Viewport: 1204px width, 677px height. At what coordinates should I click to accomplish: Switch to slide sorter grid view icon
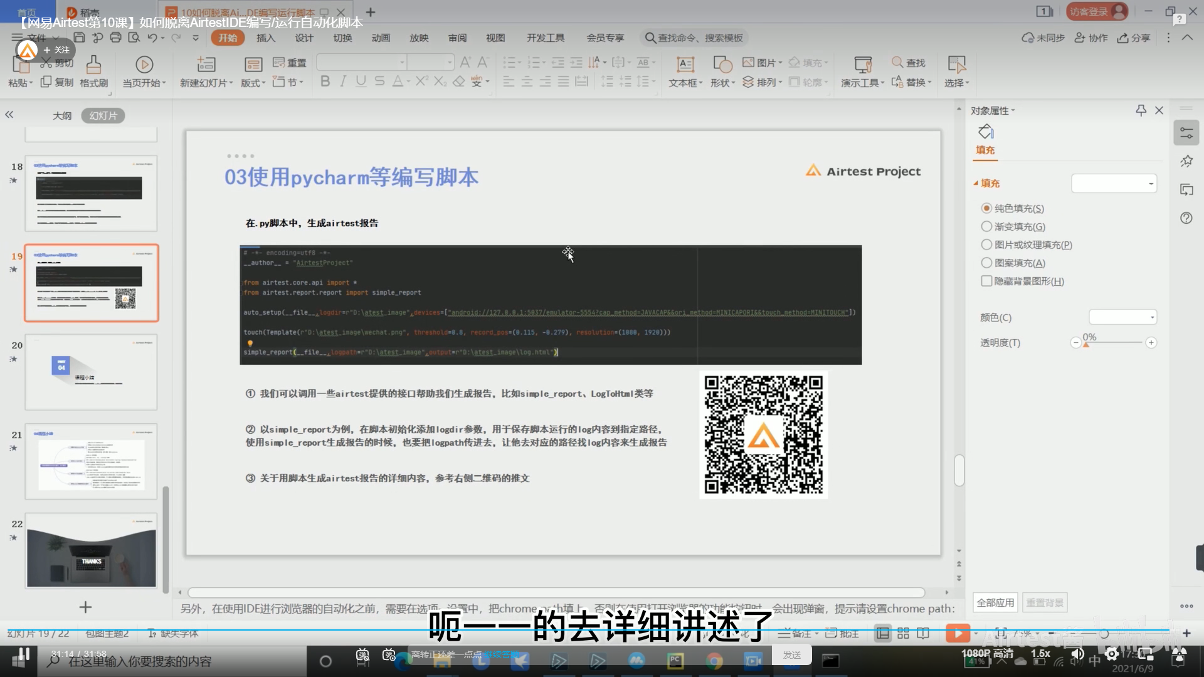point(903,633)
